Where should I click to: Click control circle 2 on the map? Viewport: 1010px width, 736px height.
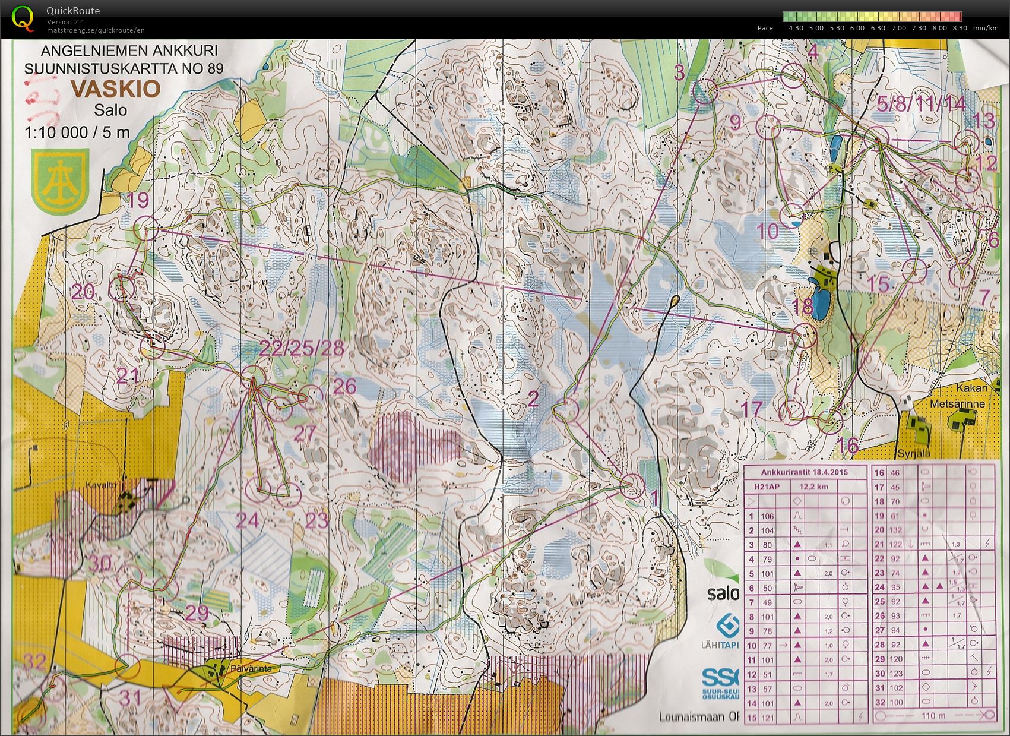(568, 409)
